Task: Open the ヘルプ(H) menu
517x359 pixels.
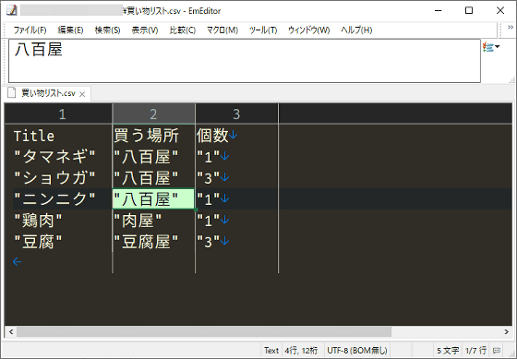Action: click(x=356, y=30)
